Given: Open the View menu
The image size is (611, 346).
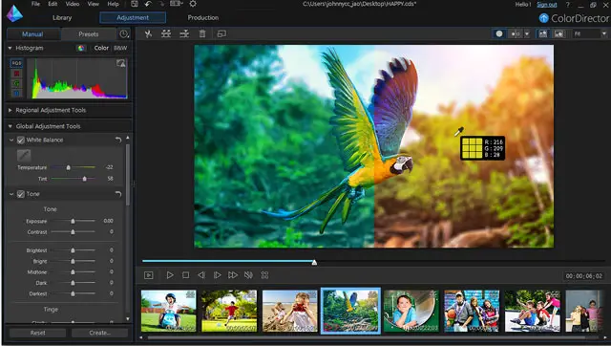Looking at the screenshot, I should coord(94,4).
